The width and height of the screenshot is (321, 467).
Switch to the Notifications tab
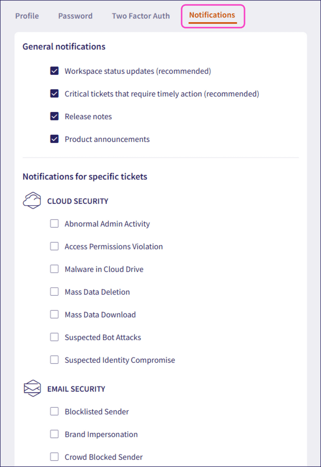212,15
